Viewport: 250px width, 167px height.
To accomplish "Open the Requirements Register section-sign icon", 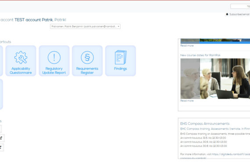I will tap(87, 57).
